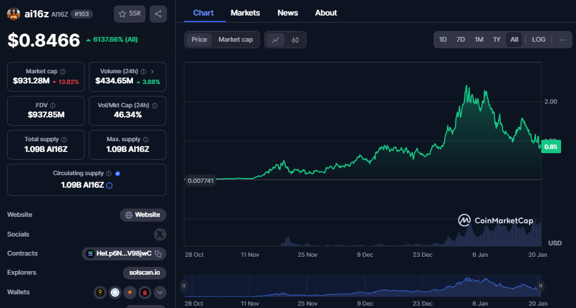Click the ai16z coin avatar icon
Screen dimensions: 576x308
14,14
